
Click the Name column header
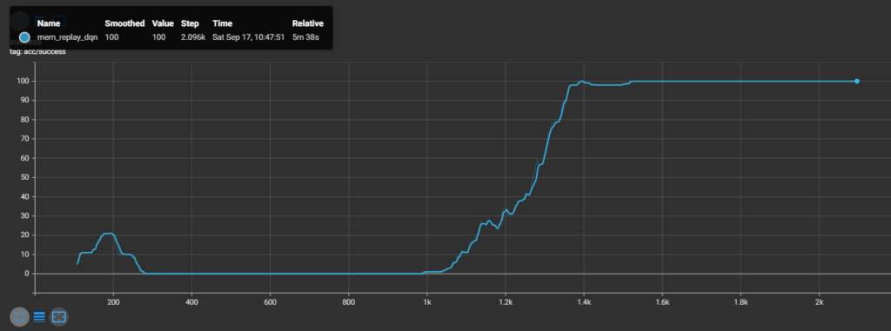(x=49, y=23)
